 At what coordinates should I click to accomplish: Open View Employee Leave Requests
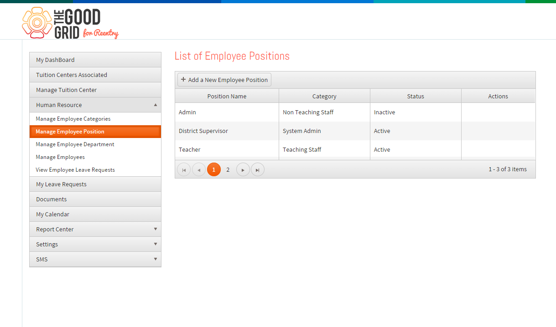[95, 170]
